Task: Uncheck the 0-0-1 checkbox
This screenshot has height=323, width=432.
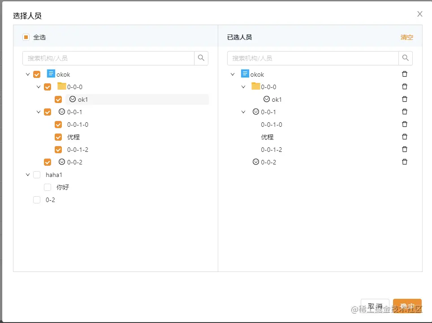Action: point(48,112)
